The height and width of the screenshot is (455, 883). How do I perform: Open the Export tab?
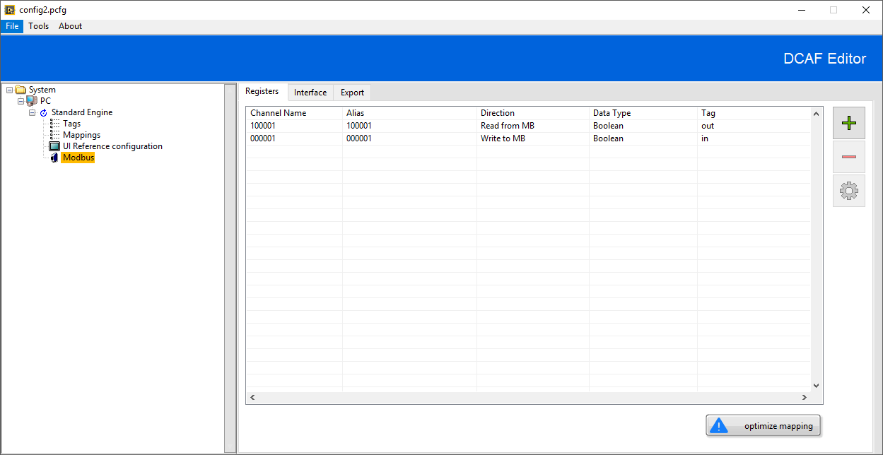click(351, 92)
